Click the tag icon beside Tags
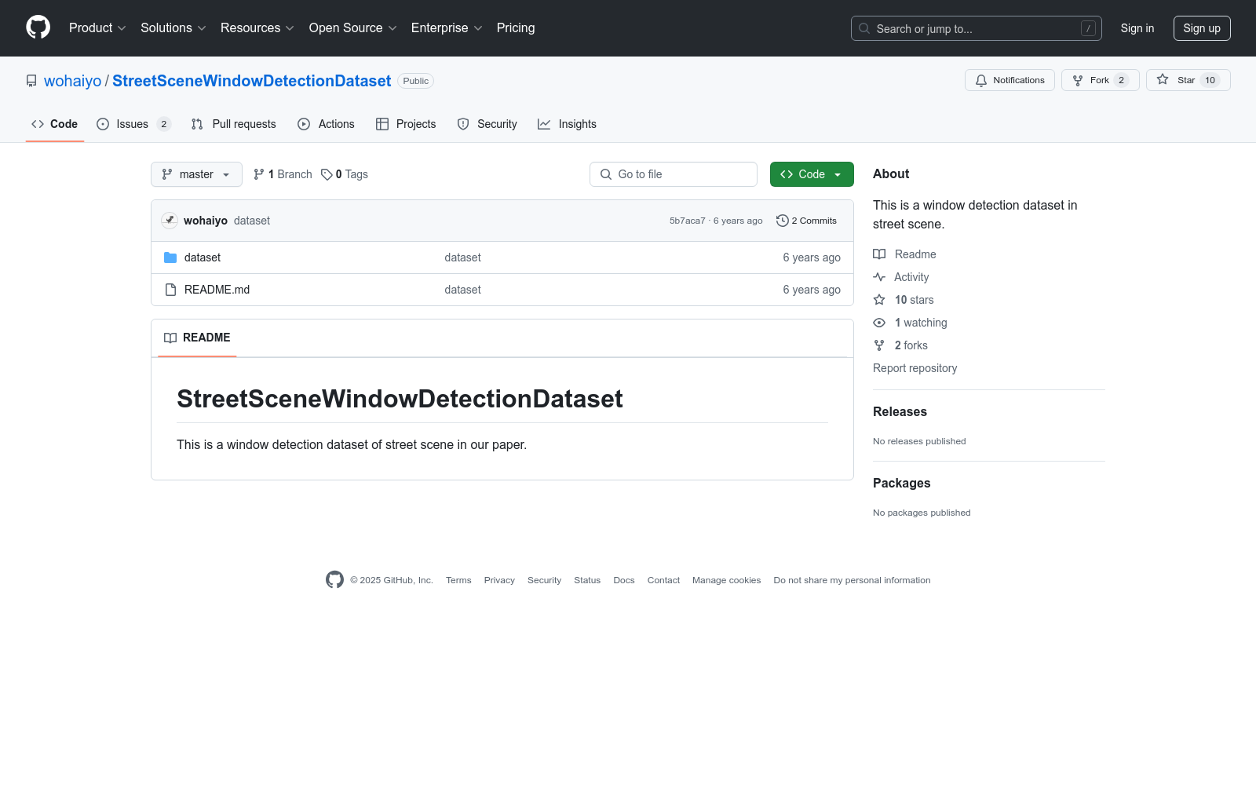The image size is (1256, 785). pos(327,174)
